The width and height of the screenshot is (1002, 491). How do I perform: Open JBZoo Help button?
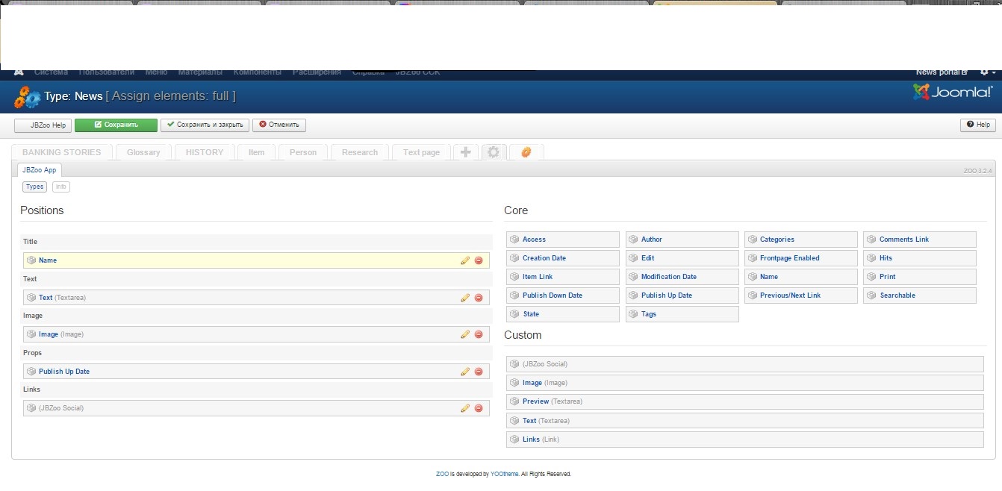43,125
